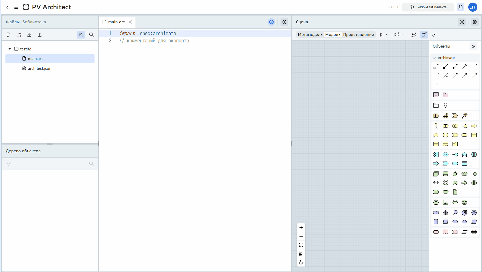Toggle the scene lock icon
The height and width of the screenshot is (272, 482).
tap(301, 262)
